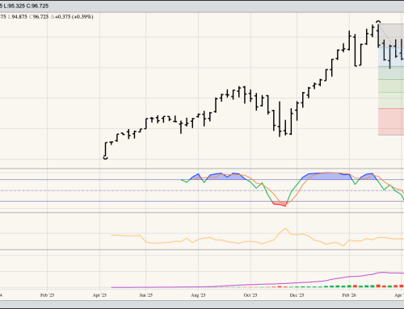Click the arc marker at the April low
This screenshot has width=404, height=309.
point(106,158)
